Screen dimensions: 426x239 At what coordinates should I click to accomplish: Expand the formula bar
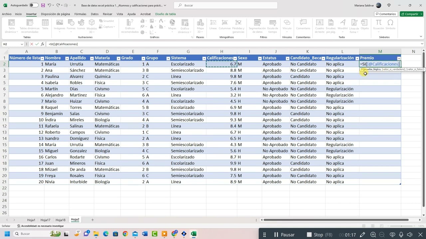click(422, 44)
